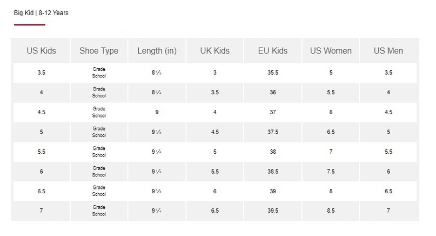Click the US Men column header
The height and width of the screenshot is (236, 436).
pyautogui.click(x=388, y=51)
